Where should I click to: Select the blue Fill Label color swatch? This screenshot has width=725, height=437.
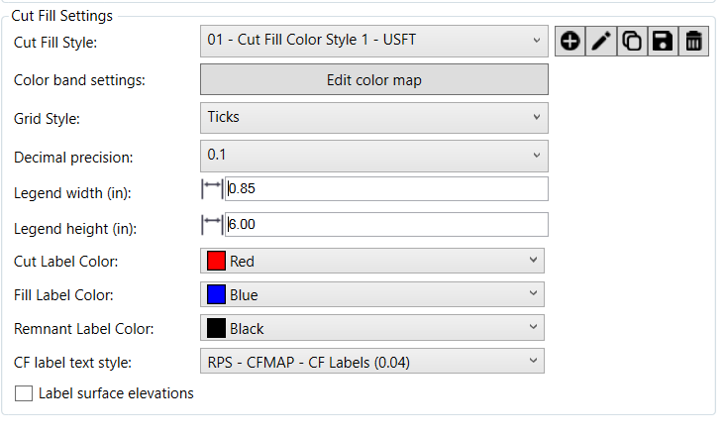[216, 294]
